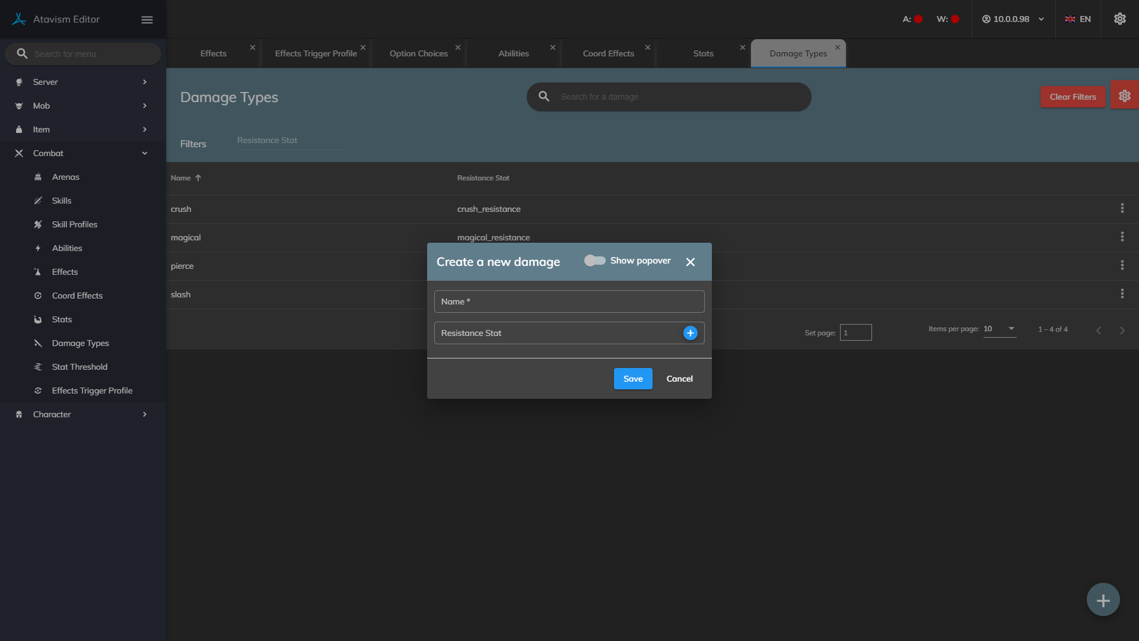Viewport: 1139px width, 641px height.
Task: Open the Items per page dropdown
Action: 1000,329
